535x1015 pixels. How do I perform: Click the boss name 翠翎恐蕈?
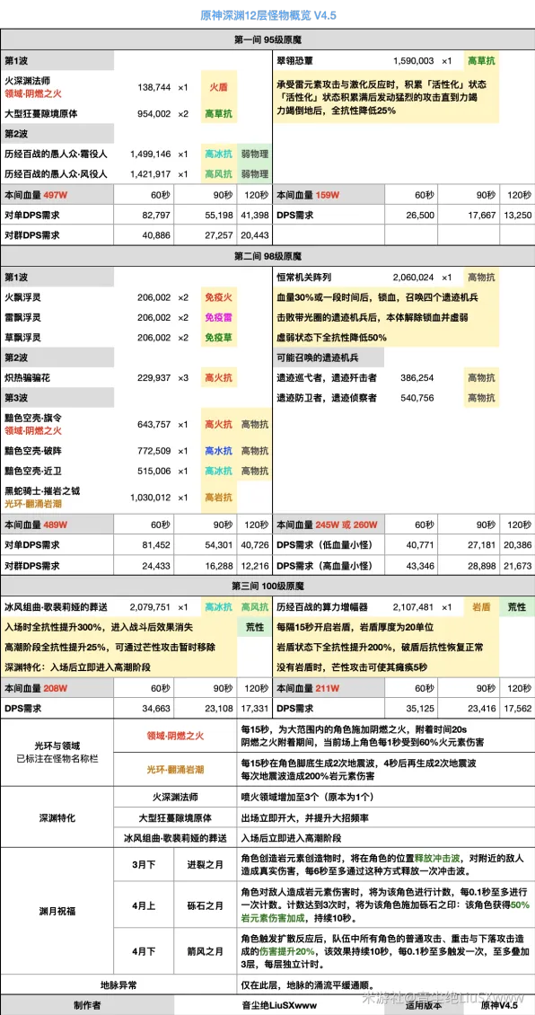(x=295, y=60)
